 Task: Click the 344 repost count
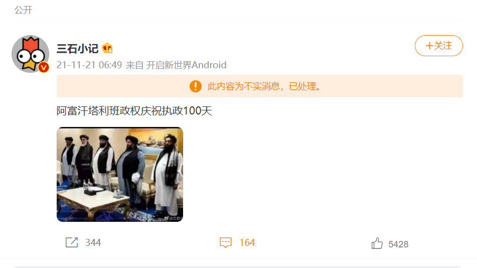click(x=93, y=243)
